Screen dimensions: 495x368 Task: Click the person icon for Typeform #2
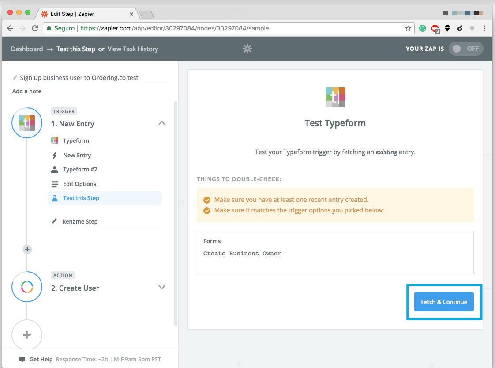point(55,170)
